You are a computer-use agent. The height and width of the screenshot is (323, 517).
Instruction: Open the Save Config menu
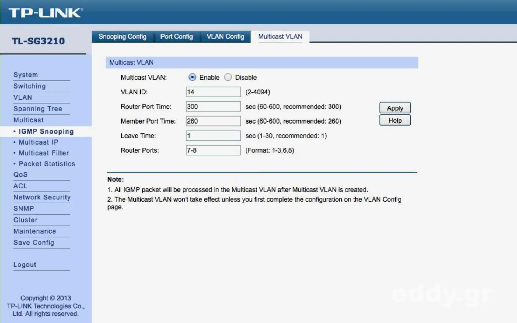34,243
